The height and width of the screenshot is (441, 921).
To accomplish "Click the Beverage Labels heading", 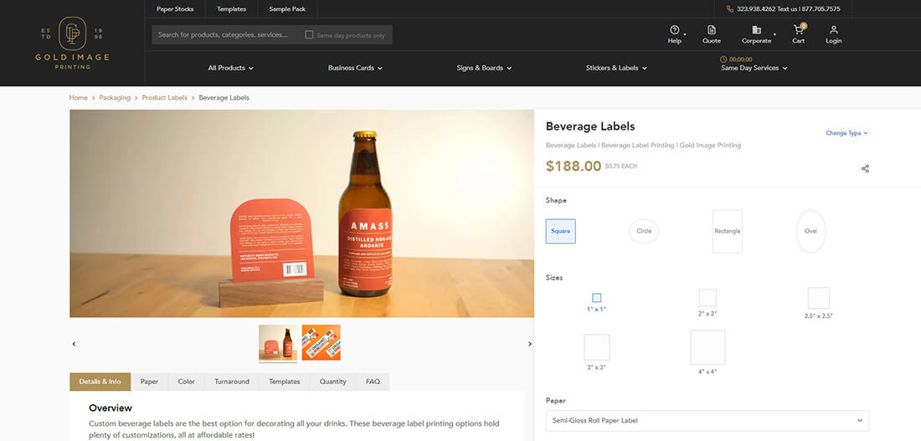I will pos(590,126).
